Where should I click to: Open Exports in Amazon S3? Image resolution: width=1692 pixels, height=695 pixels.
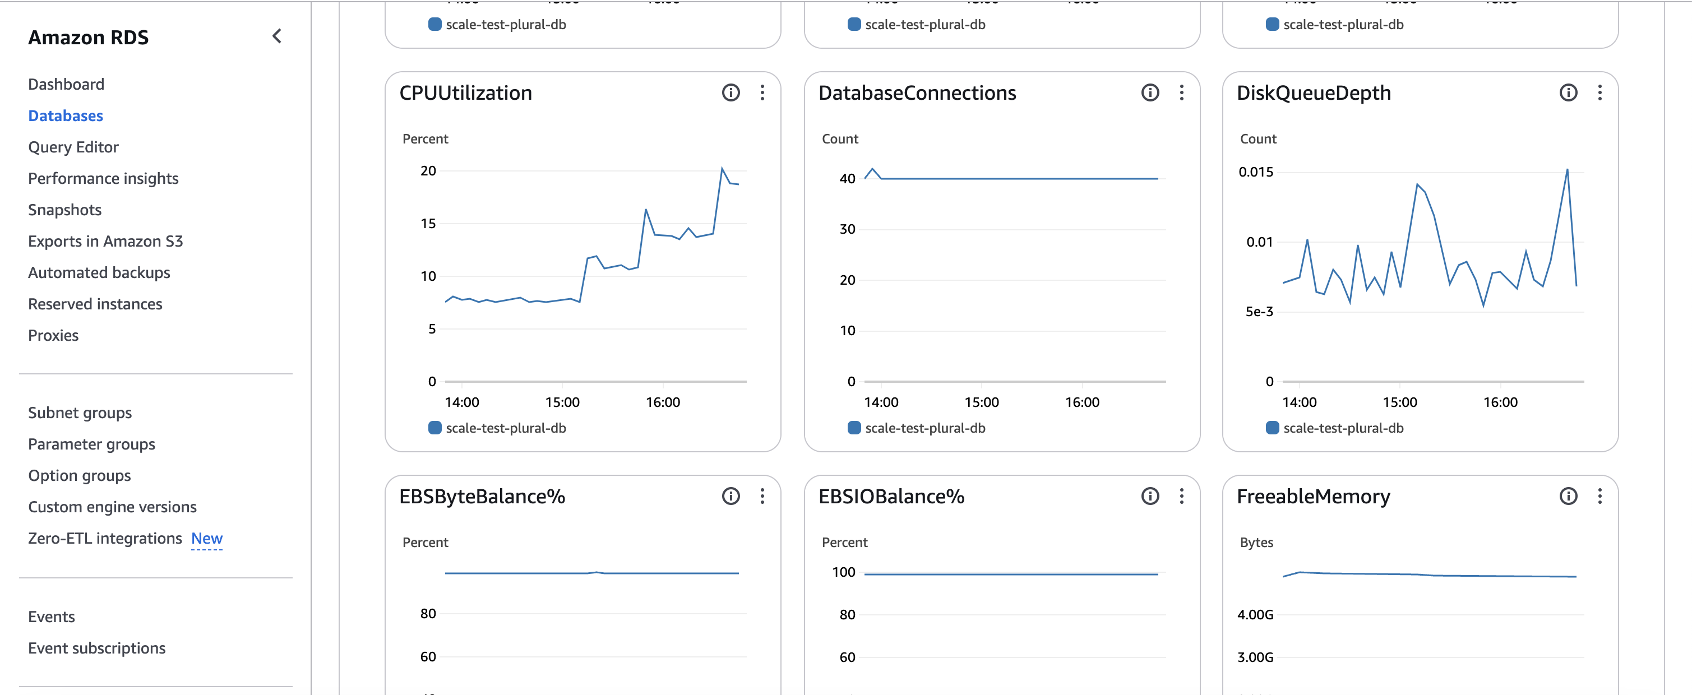106,241
